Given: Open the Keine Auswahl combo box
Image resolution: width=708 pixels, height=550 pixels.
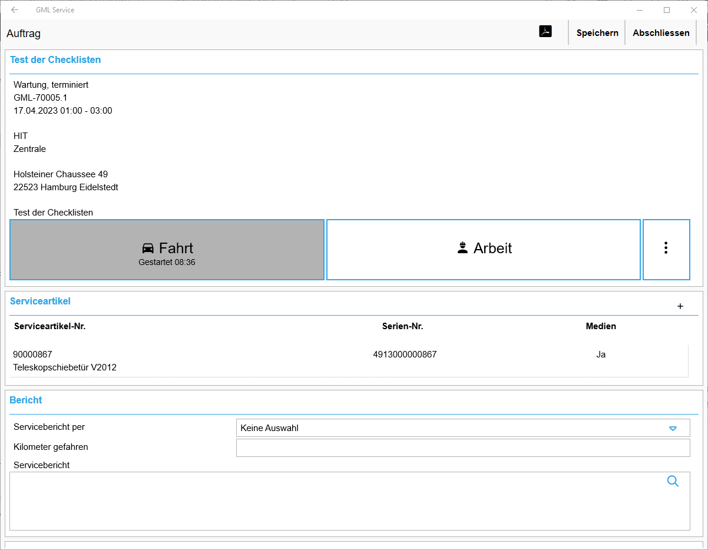Looking at the screenshot, I should coord(463,428).
